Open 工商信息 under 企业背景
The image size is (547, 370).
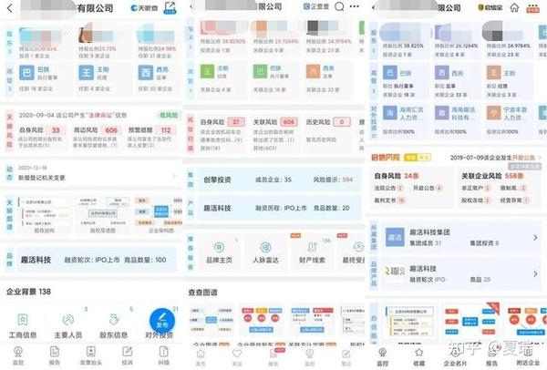click(x=23, y=326)
